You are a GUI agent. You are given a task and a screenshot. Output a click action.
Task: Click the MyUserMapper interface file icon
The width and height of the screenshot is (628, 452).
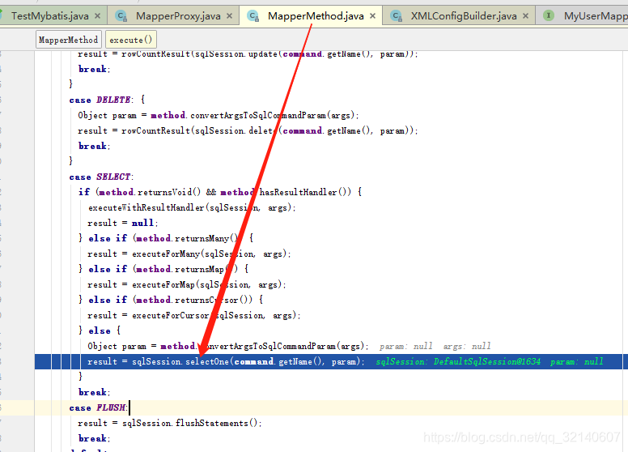pyautogui.click(x=549, y=16)
